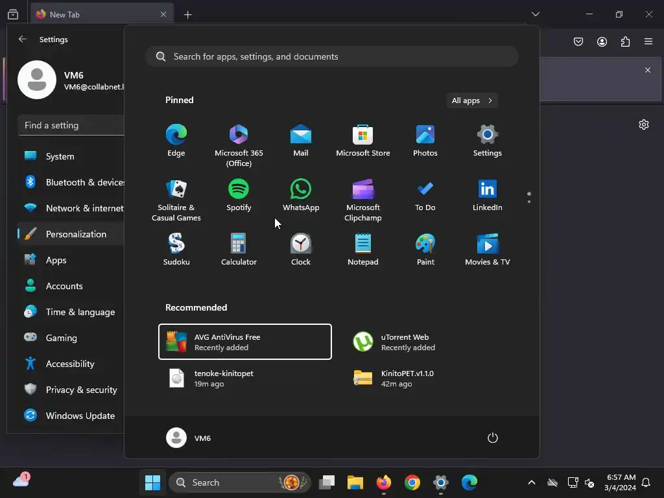Open Gaming settings category
This screenshot has width=664, height=498.
tap(71, 337)
